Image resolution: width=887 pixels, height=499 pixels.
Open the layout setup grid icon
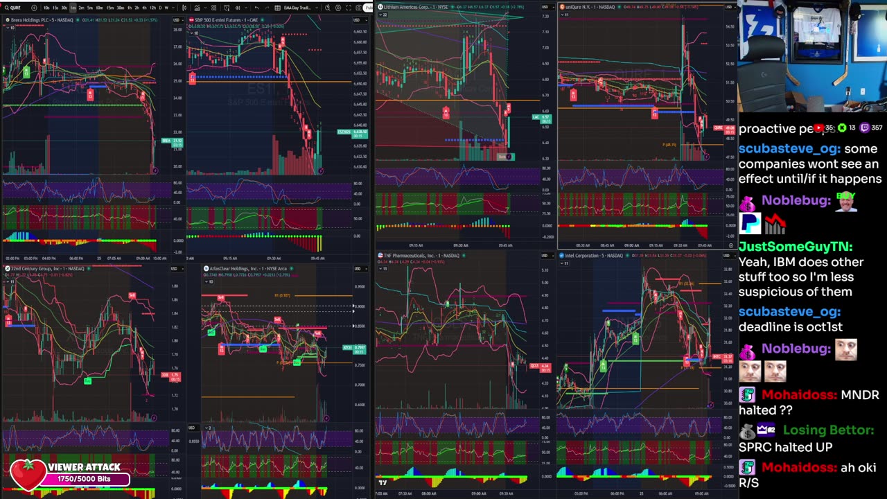coord(277,8)
